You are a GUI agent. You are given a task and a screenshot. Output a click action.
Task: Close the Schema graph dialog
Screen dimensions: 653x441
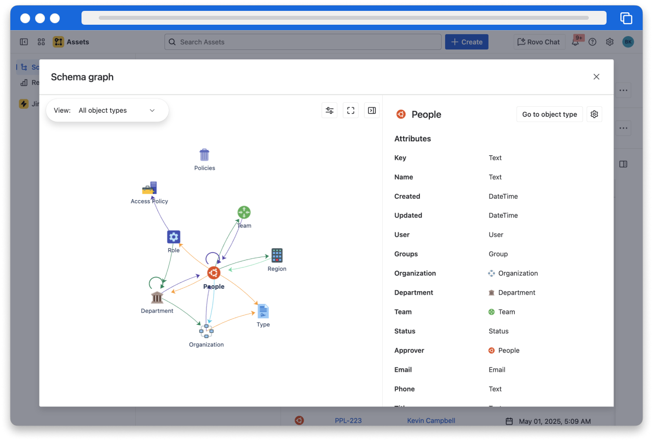596,77
